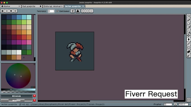
Task: Click the canvas horizontal scrollbar
Action: (131, 101)
